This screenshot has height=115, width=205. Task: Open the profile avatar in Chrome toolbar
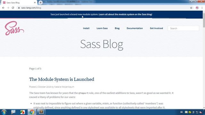197,8
